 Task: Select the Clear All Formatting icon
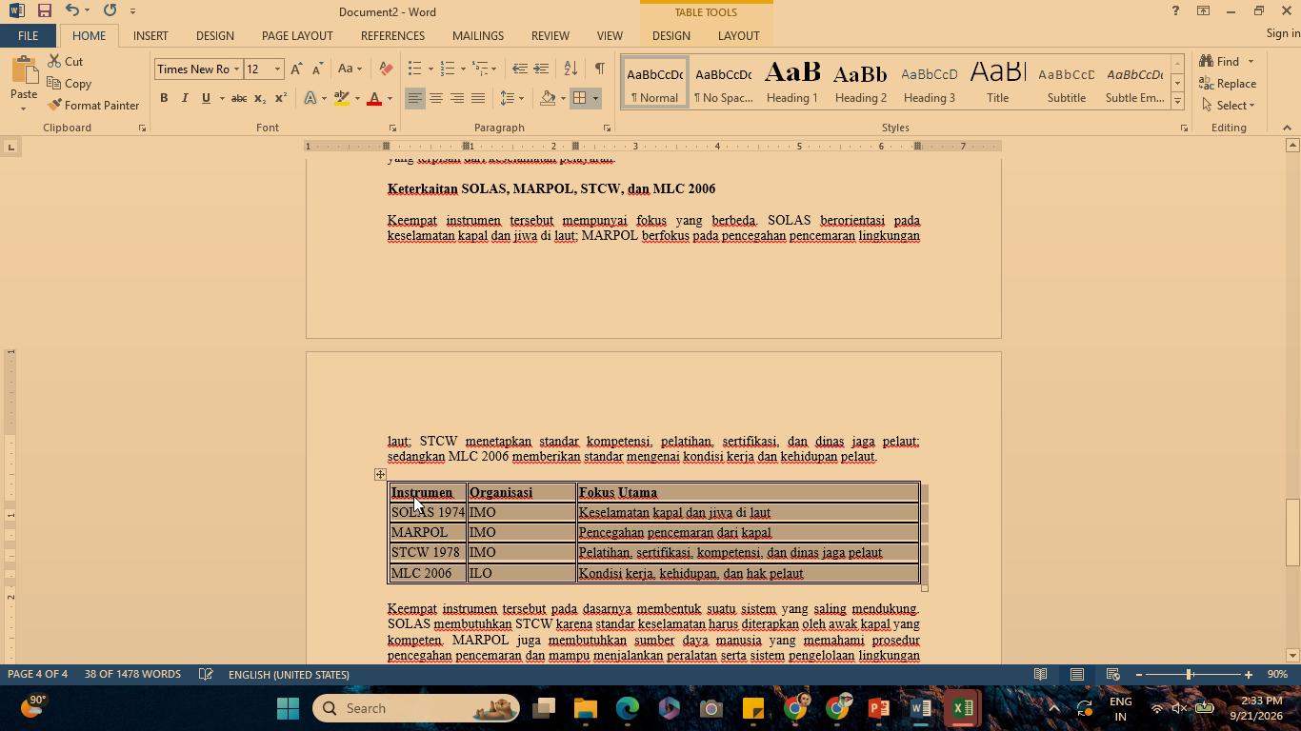point(386,69)
